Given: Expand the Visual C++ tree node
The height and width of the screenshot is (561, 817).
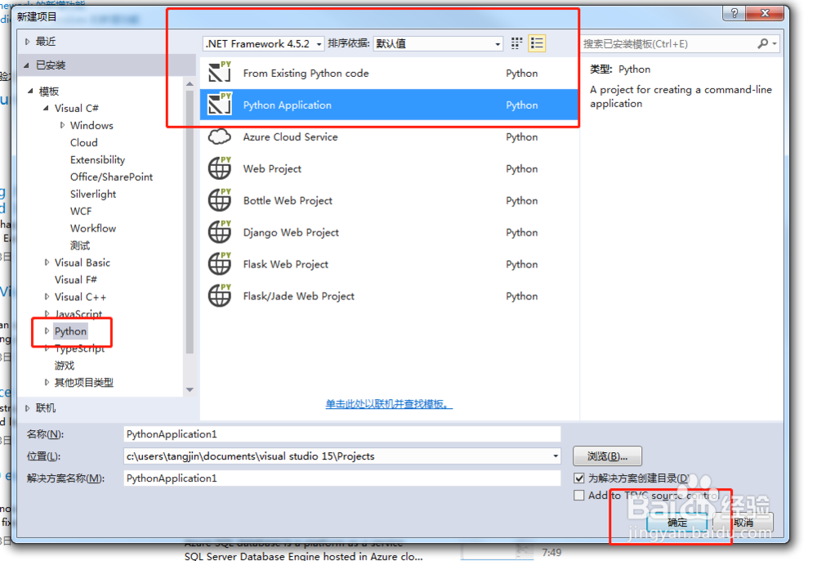Looking at the screenshot, I should tap(47, 297).
